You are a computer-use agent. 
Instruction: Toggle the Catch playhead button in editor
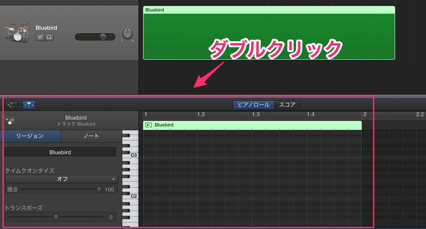[x=29, y=105]
